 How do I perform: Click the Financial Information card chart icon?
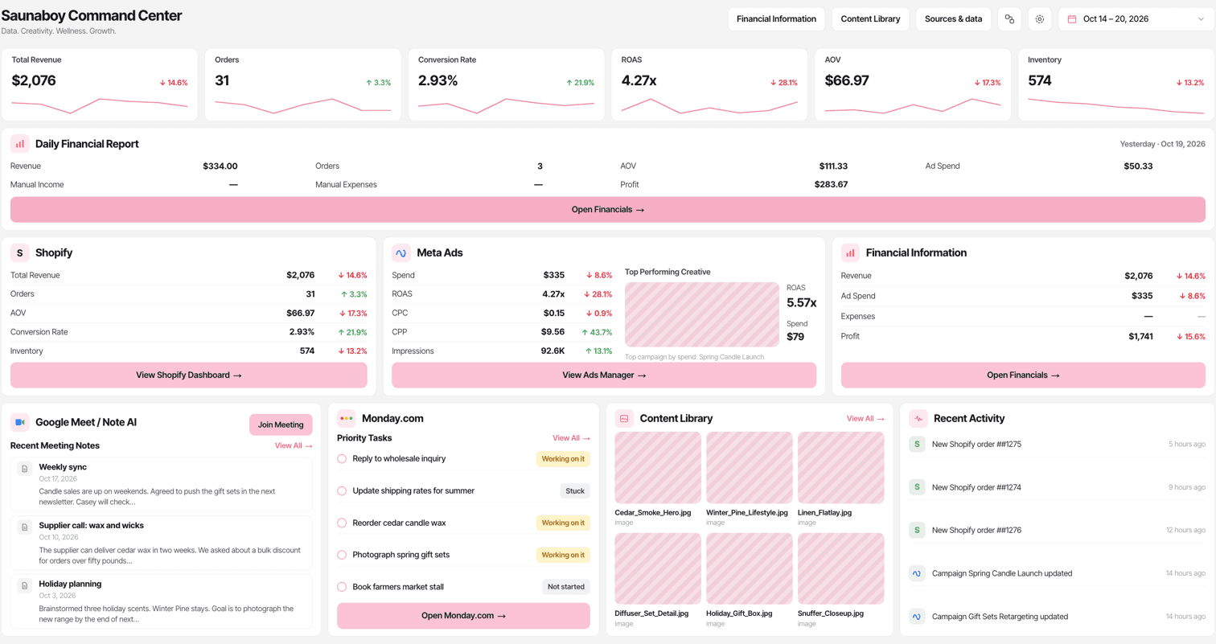[x=851, y=252]
